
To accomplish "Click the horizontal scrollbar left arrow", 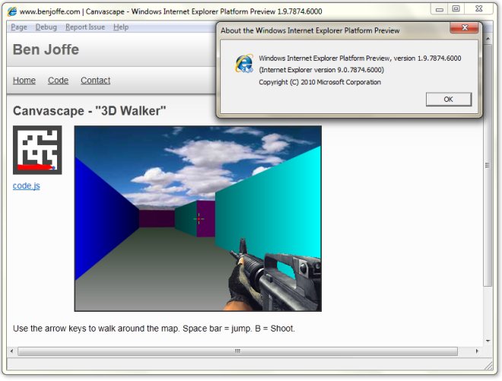I will pos(12,351).
